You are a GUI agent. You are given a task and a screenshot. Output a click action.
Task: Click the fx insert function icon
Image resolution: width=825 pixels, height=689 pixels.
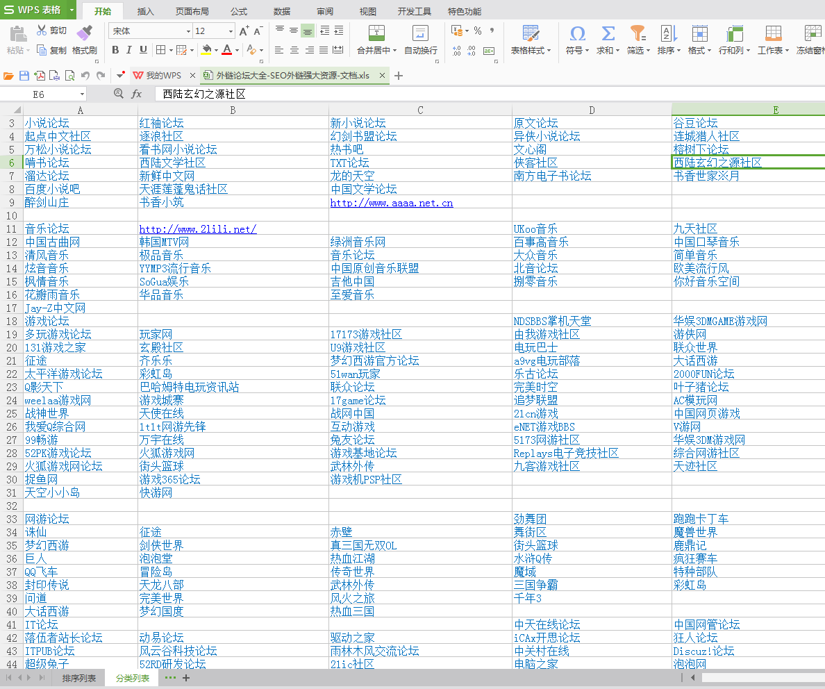click(136, 94)
